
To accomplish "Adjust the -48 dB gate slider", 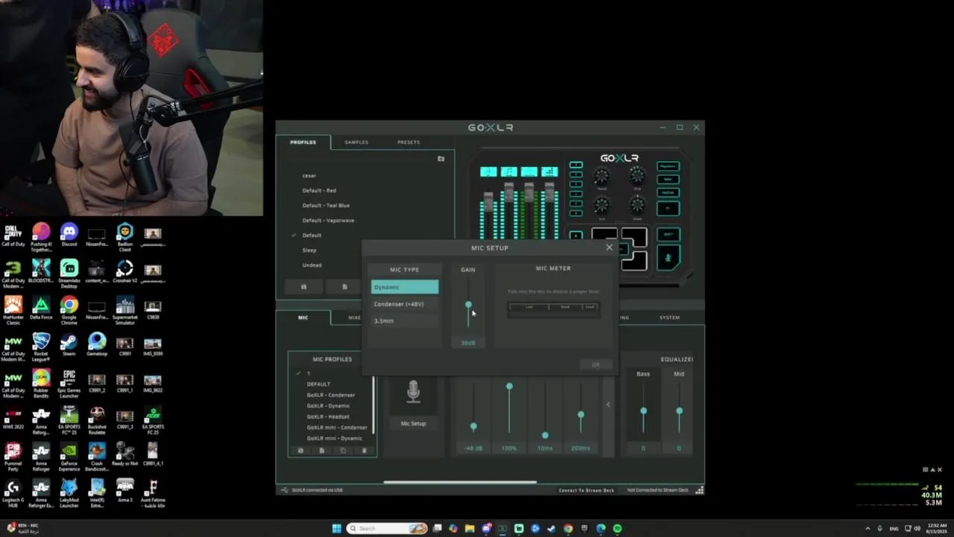I will pyautogui.click(x=473, y=427).
